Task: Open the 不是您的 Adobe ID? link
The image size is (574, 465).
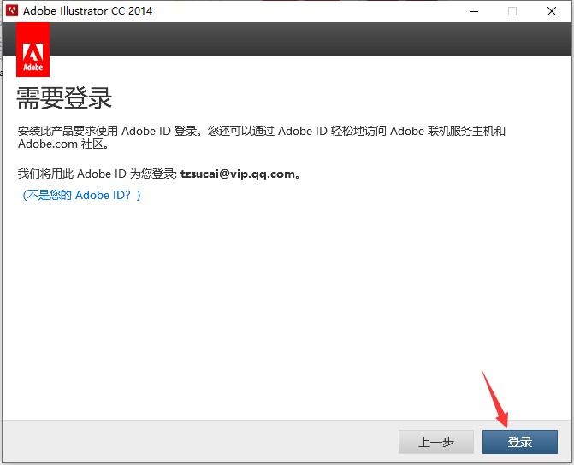Action: [81, 195]
